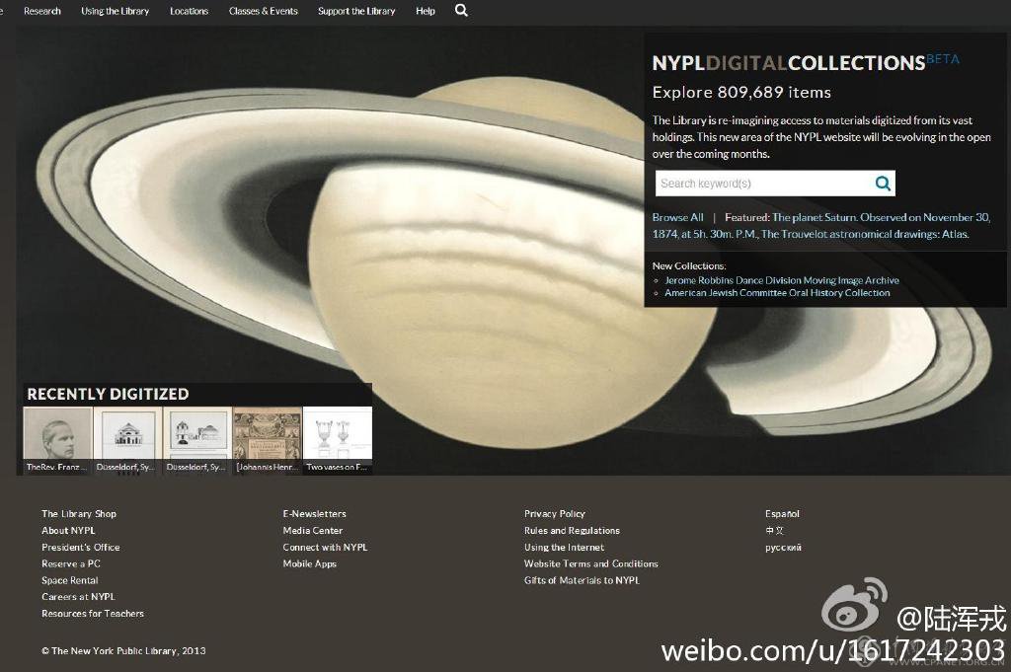The width and height of the screenshot is (1011, 672).
Task: Open the Two vases on F... thumbnail
Action: tap(338, 440)
